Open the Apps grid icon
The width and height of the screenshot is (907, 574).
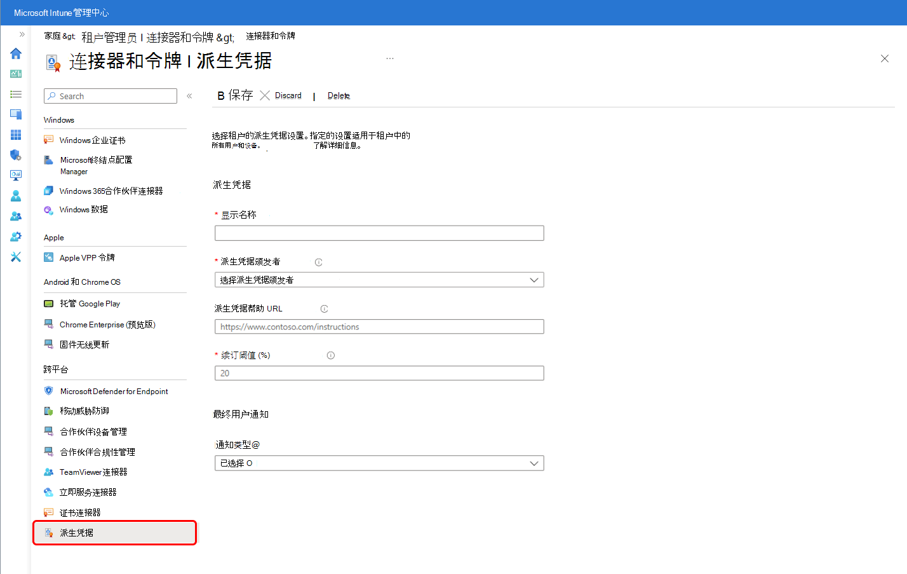[x=16, y=135]
